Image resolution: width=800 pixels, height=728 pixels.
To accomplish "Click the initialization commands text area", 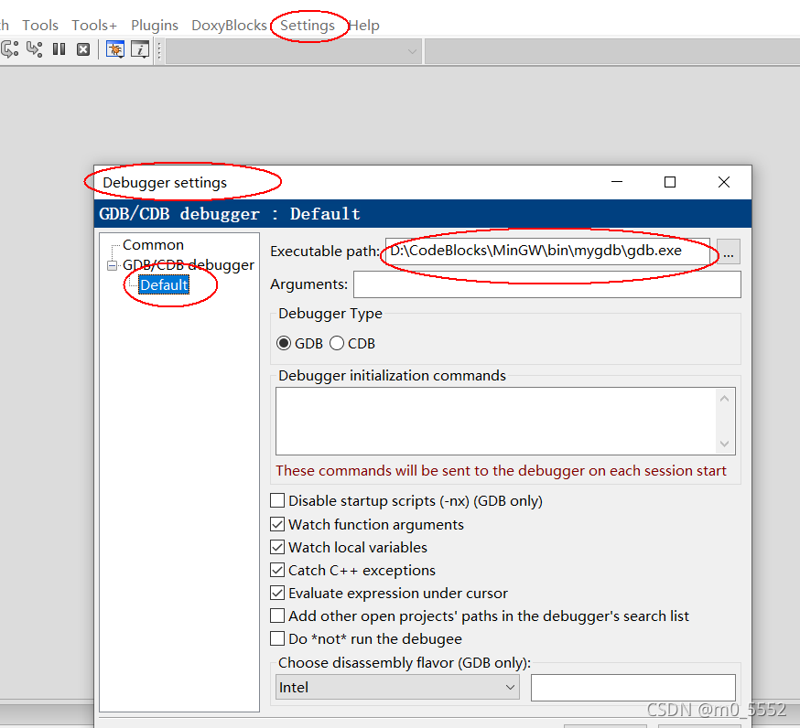I will tap(495, 421).
